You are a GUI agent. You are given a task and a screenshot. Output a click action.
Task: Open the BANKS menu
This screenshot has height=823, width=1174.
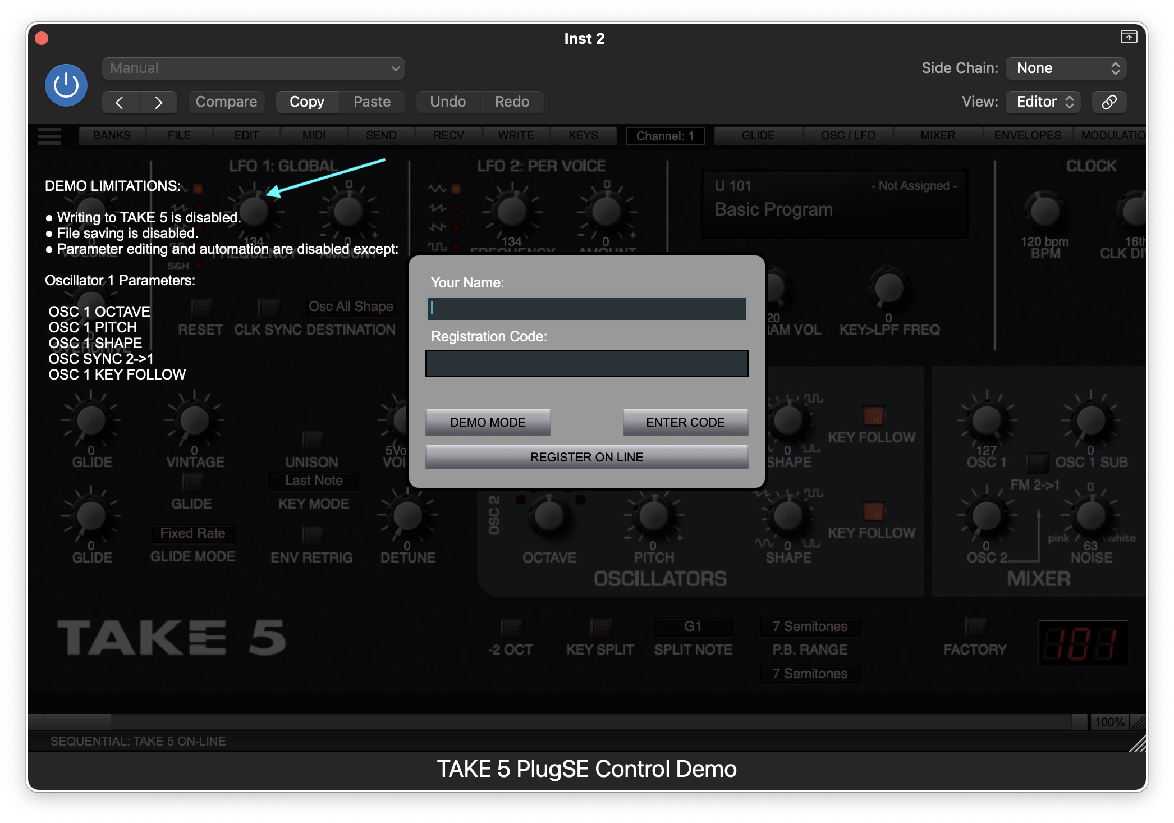(x=112, y=136)
